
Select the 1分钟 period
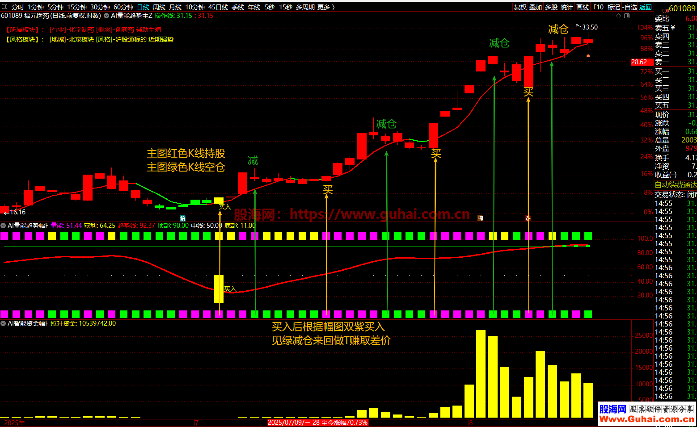click(x=36, y=7)
